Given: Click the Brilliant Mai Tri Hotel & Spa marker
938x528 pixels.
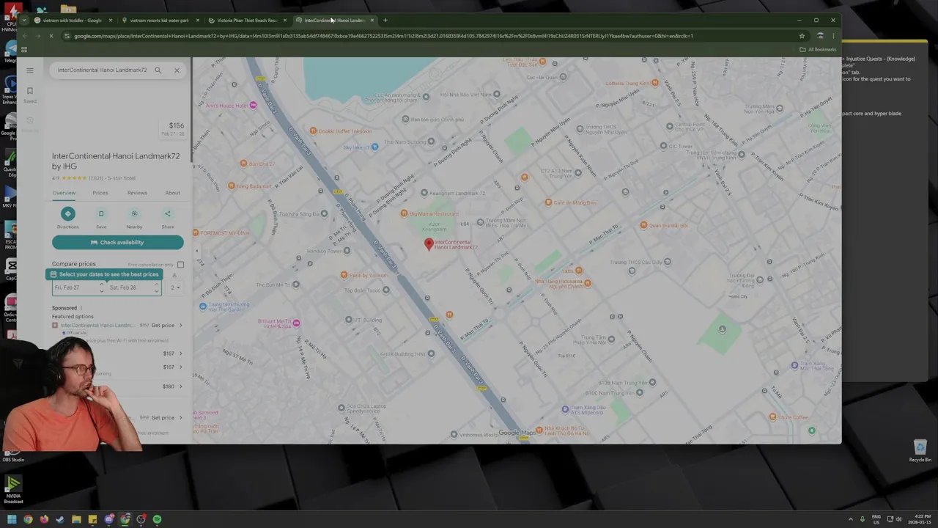Looking at the screenshot, I should pos(296,323).
